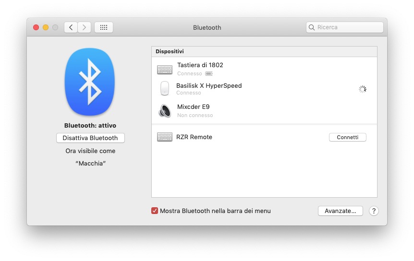Click the mouse icon for Basilisk X HyperSpeed
The height and width of the screenshot is (261, 414).
click(x=165, y=88)
